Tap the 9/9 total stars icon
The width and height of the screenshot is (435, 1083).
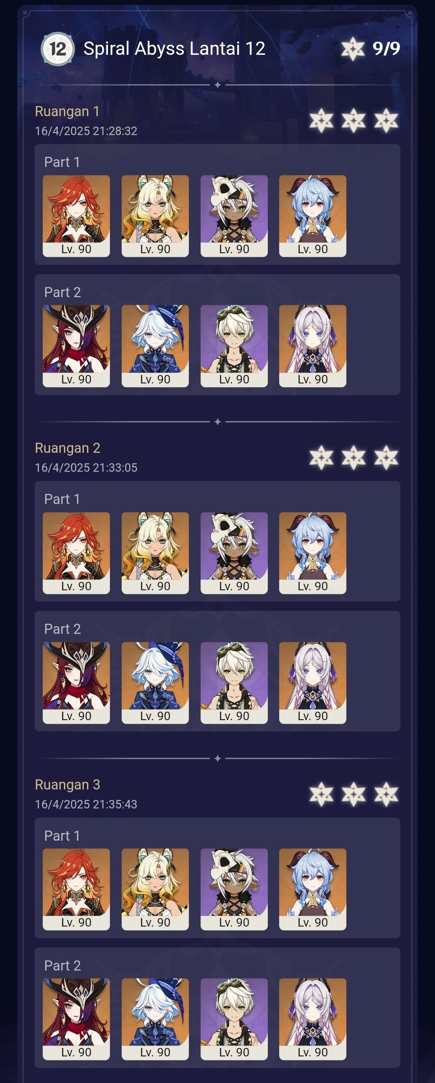point(353,49)
